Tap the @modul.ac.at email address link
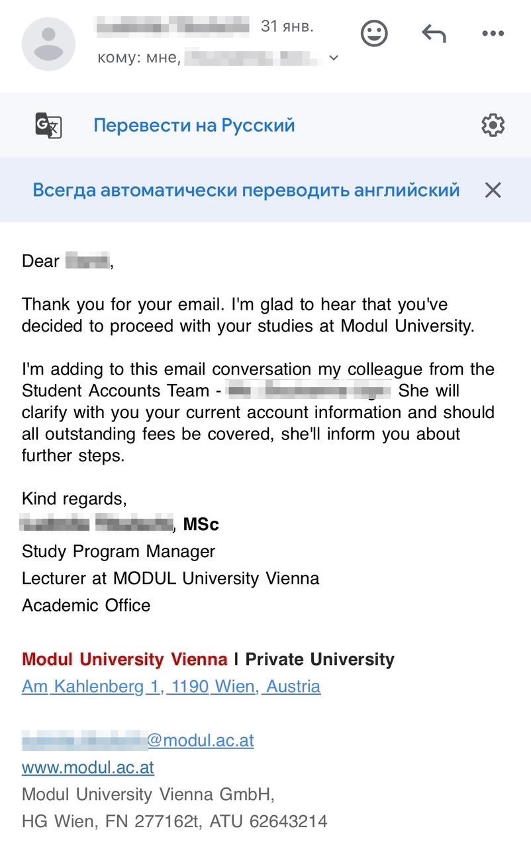 coord(138,740)
